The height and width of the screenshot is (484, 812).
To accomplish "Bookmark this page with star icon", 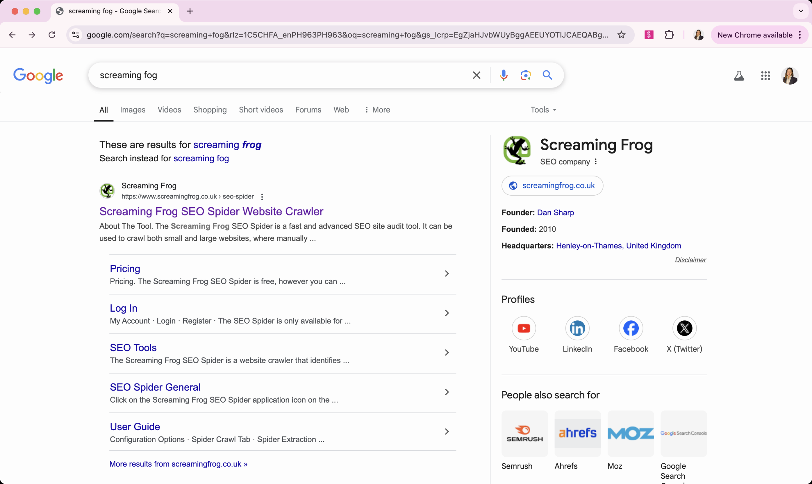I will click(x=621, y=35).
